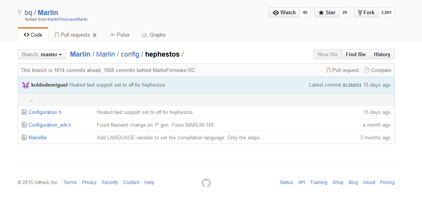Star the Marlin repository
Image resolution: width=422 pixels, height=206 pixels.
tap(327, 13)
